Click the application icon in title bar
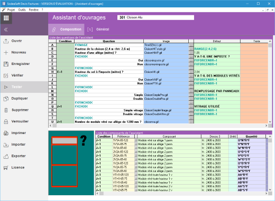275x201 pixels. (4, 4)
